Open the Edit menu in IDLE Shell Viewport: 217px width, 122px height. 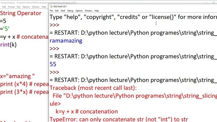click(x=57, y=11)
